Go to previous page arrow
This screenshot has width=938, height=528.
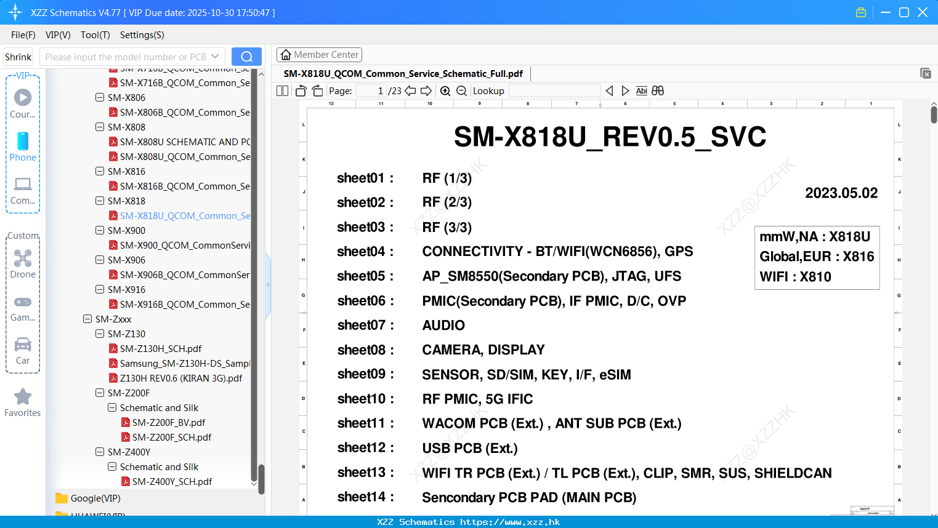coord(410,91)
